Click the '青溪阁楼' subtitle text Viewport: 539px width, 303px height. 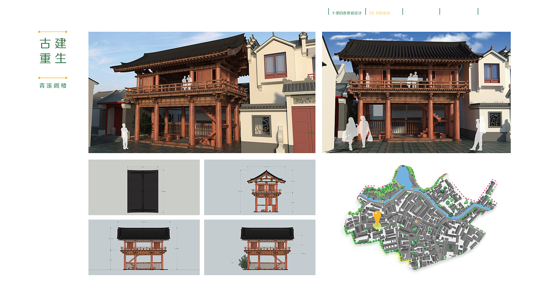[x=53, y=85]
